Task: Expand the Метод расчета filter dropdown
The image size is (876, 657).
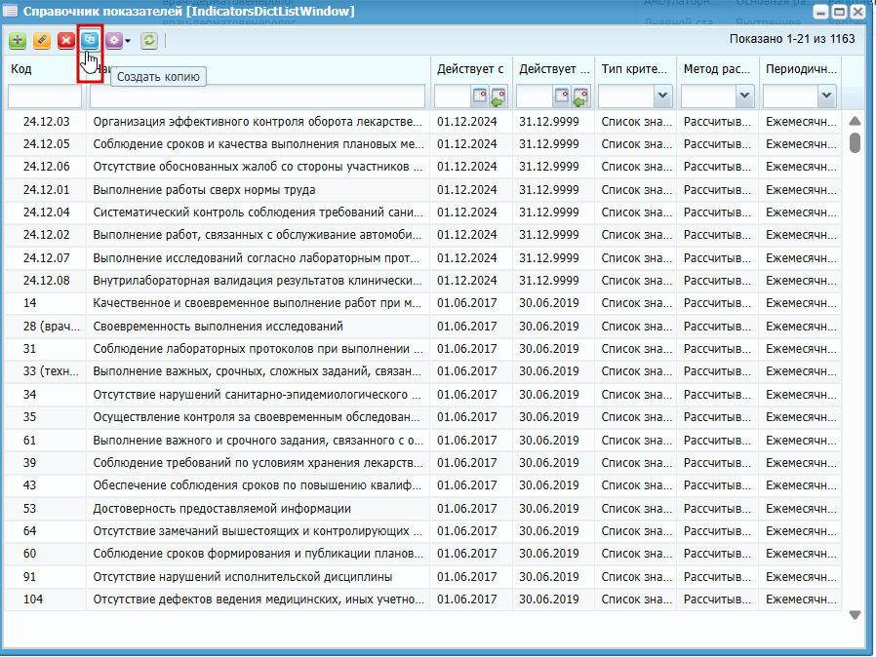Action: (744, 96)
